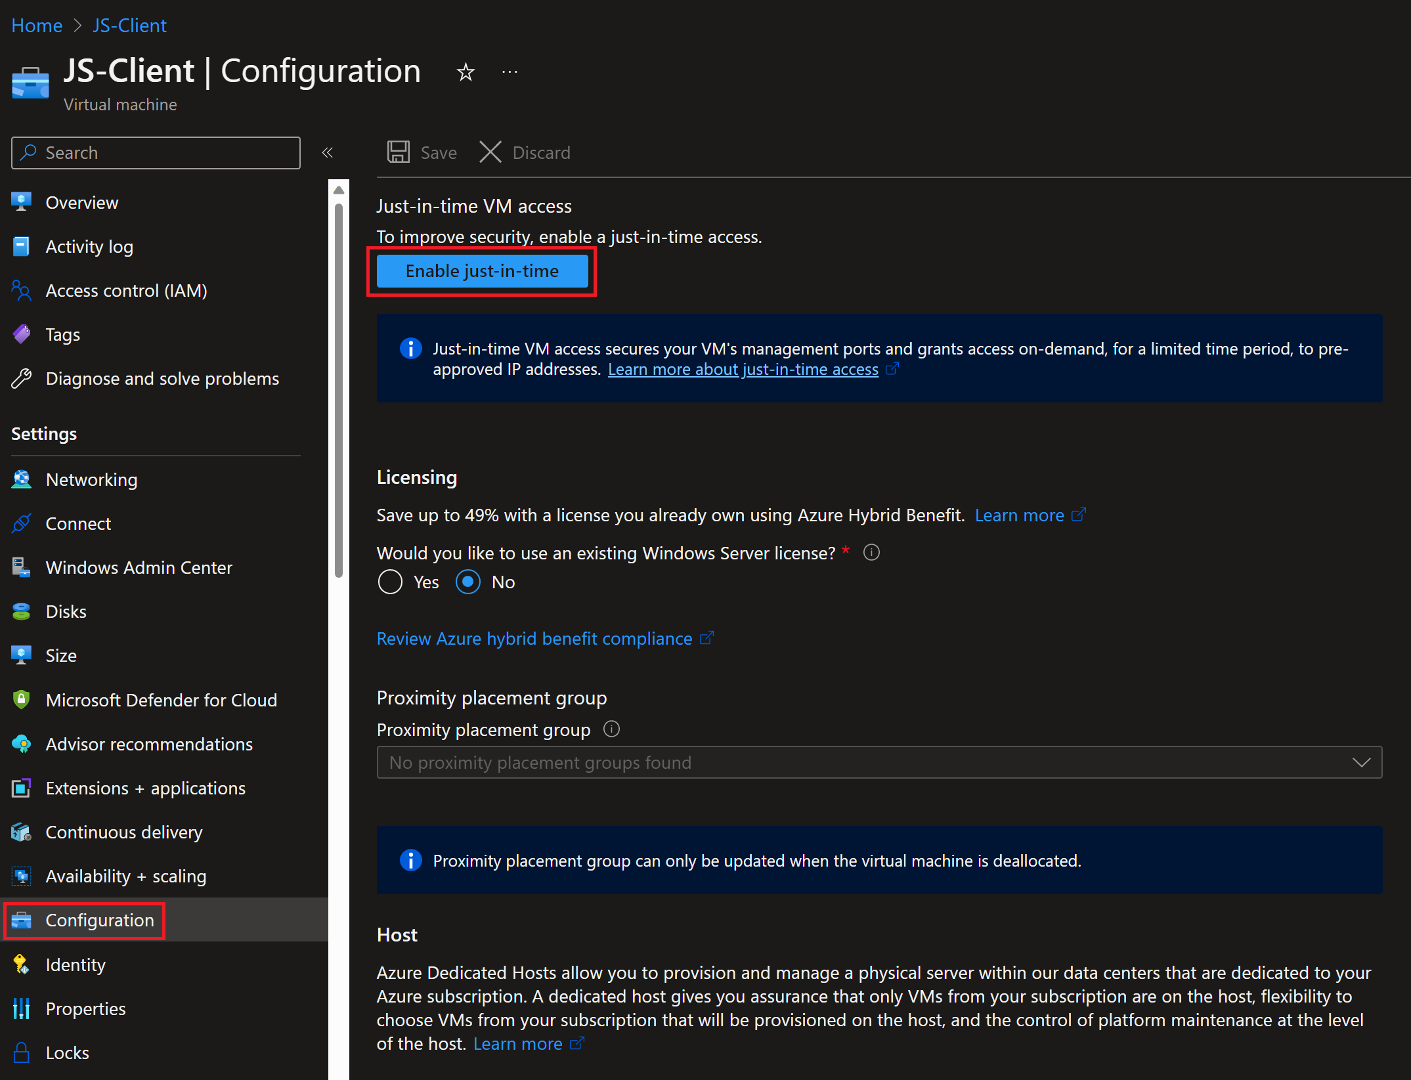This screenshot has height=1080, width=1411.
Task: Click the Save toolbar button
Action: click(x=422, y=152)
